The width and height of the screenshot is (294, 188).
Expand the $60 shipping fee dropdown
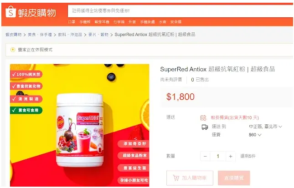tap(255, 135)
